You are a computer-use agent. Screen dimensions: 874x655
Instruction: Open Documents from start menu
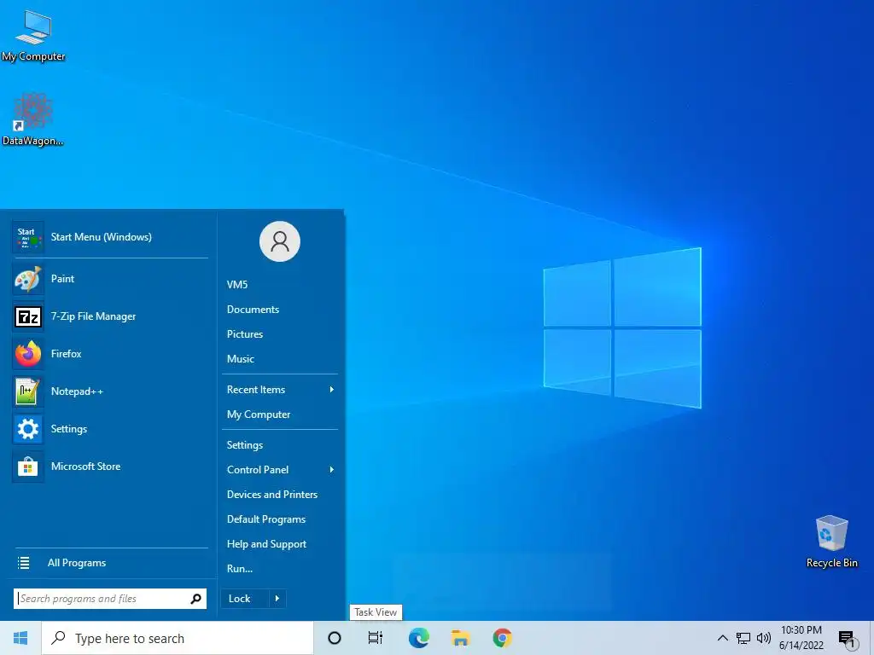[x=253, y=310]
